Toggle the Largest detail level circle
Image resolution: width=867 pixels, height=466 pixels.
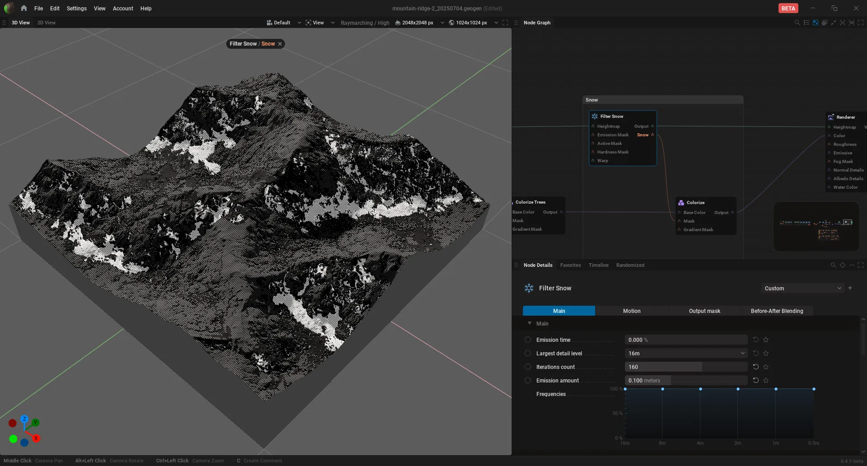coord(527,353)
